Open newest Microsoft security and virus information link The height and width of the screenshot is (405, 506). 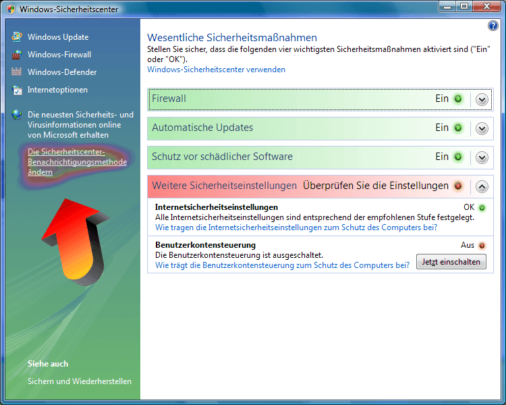(x=80, y=125)
